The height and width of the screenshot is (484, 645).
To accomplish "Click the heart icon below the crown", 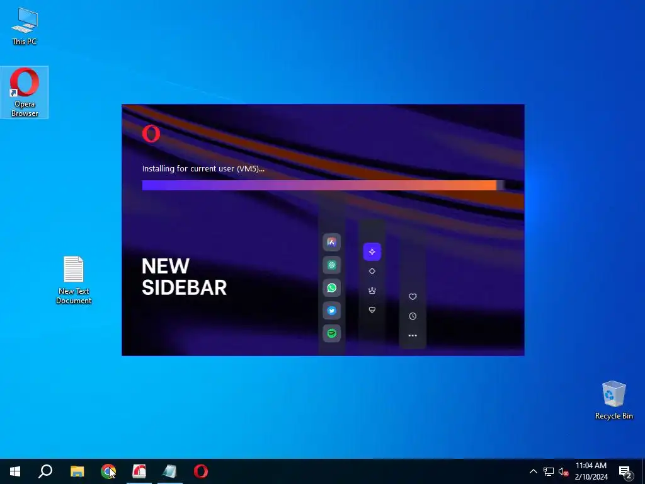I will pos(372,310).
